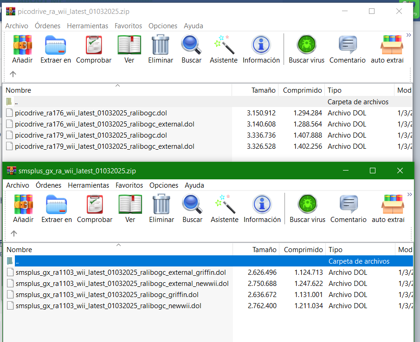Sort by Tamaño column in smsplus window

(256, 249)
